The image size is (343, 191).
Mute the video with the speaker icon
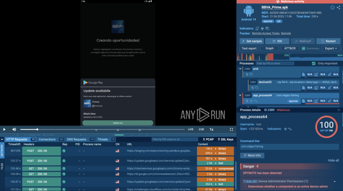pos(14,129)
